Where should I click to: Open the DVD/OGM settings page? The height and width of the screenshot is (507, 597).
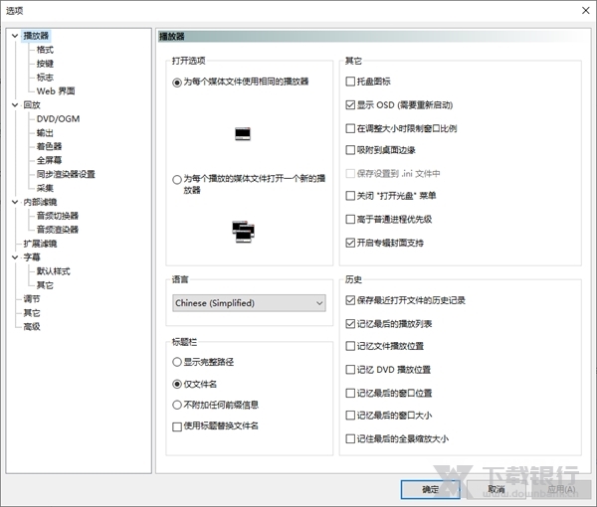(x=59, y=119)
